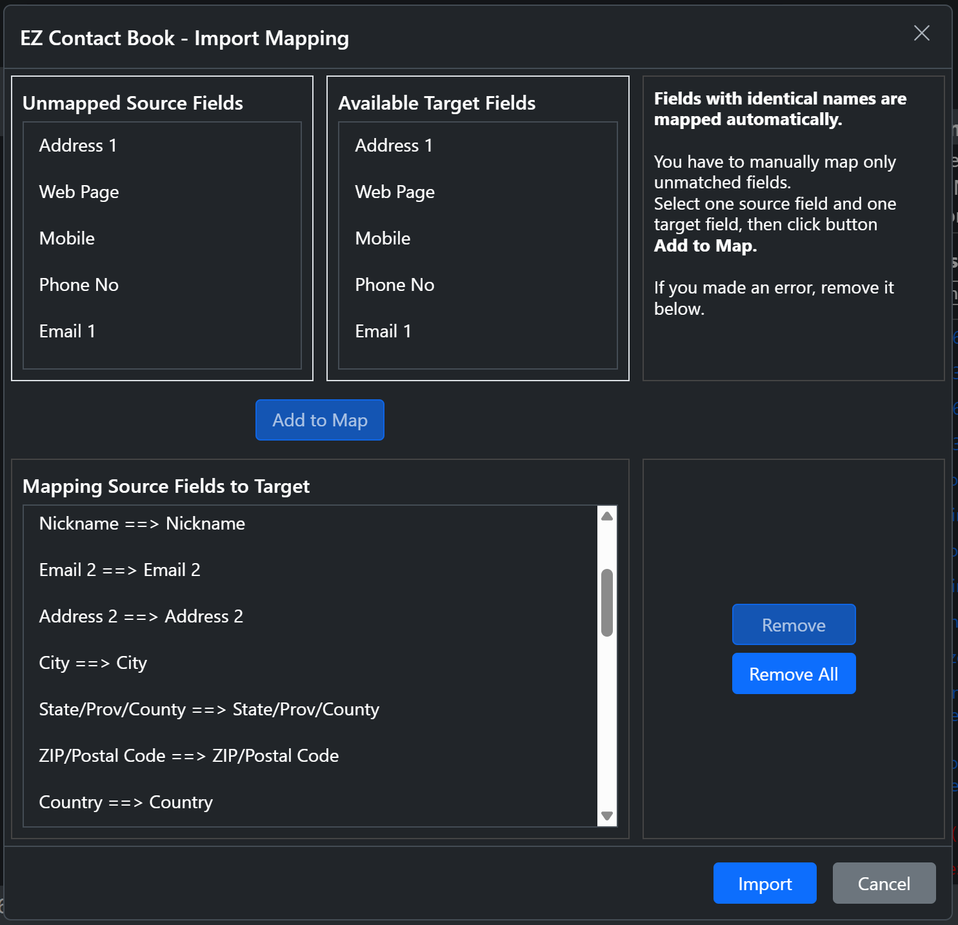Image resolution: width=958 pixels, height=925 pixels.
Task: Select Web Page in Unmapped Source Fields
Action: coord(79,192)
